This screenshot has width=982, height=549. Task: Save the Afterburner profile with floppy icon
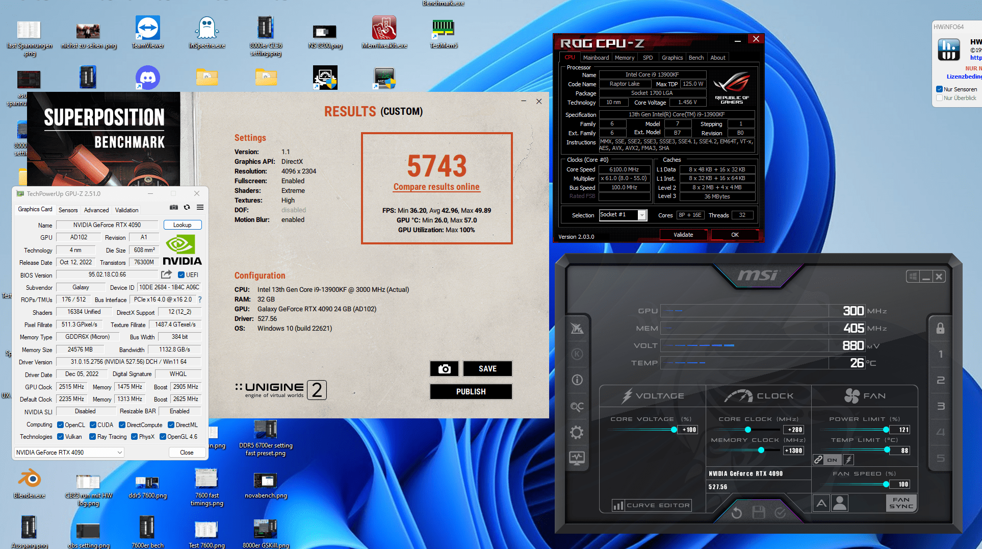pos(759,512)
